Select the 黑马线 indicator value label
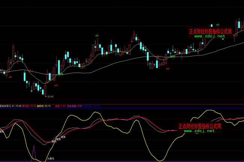Image resolution: width=244 pixels, height=162 pixels. tap(29, 106)
